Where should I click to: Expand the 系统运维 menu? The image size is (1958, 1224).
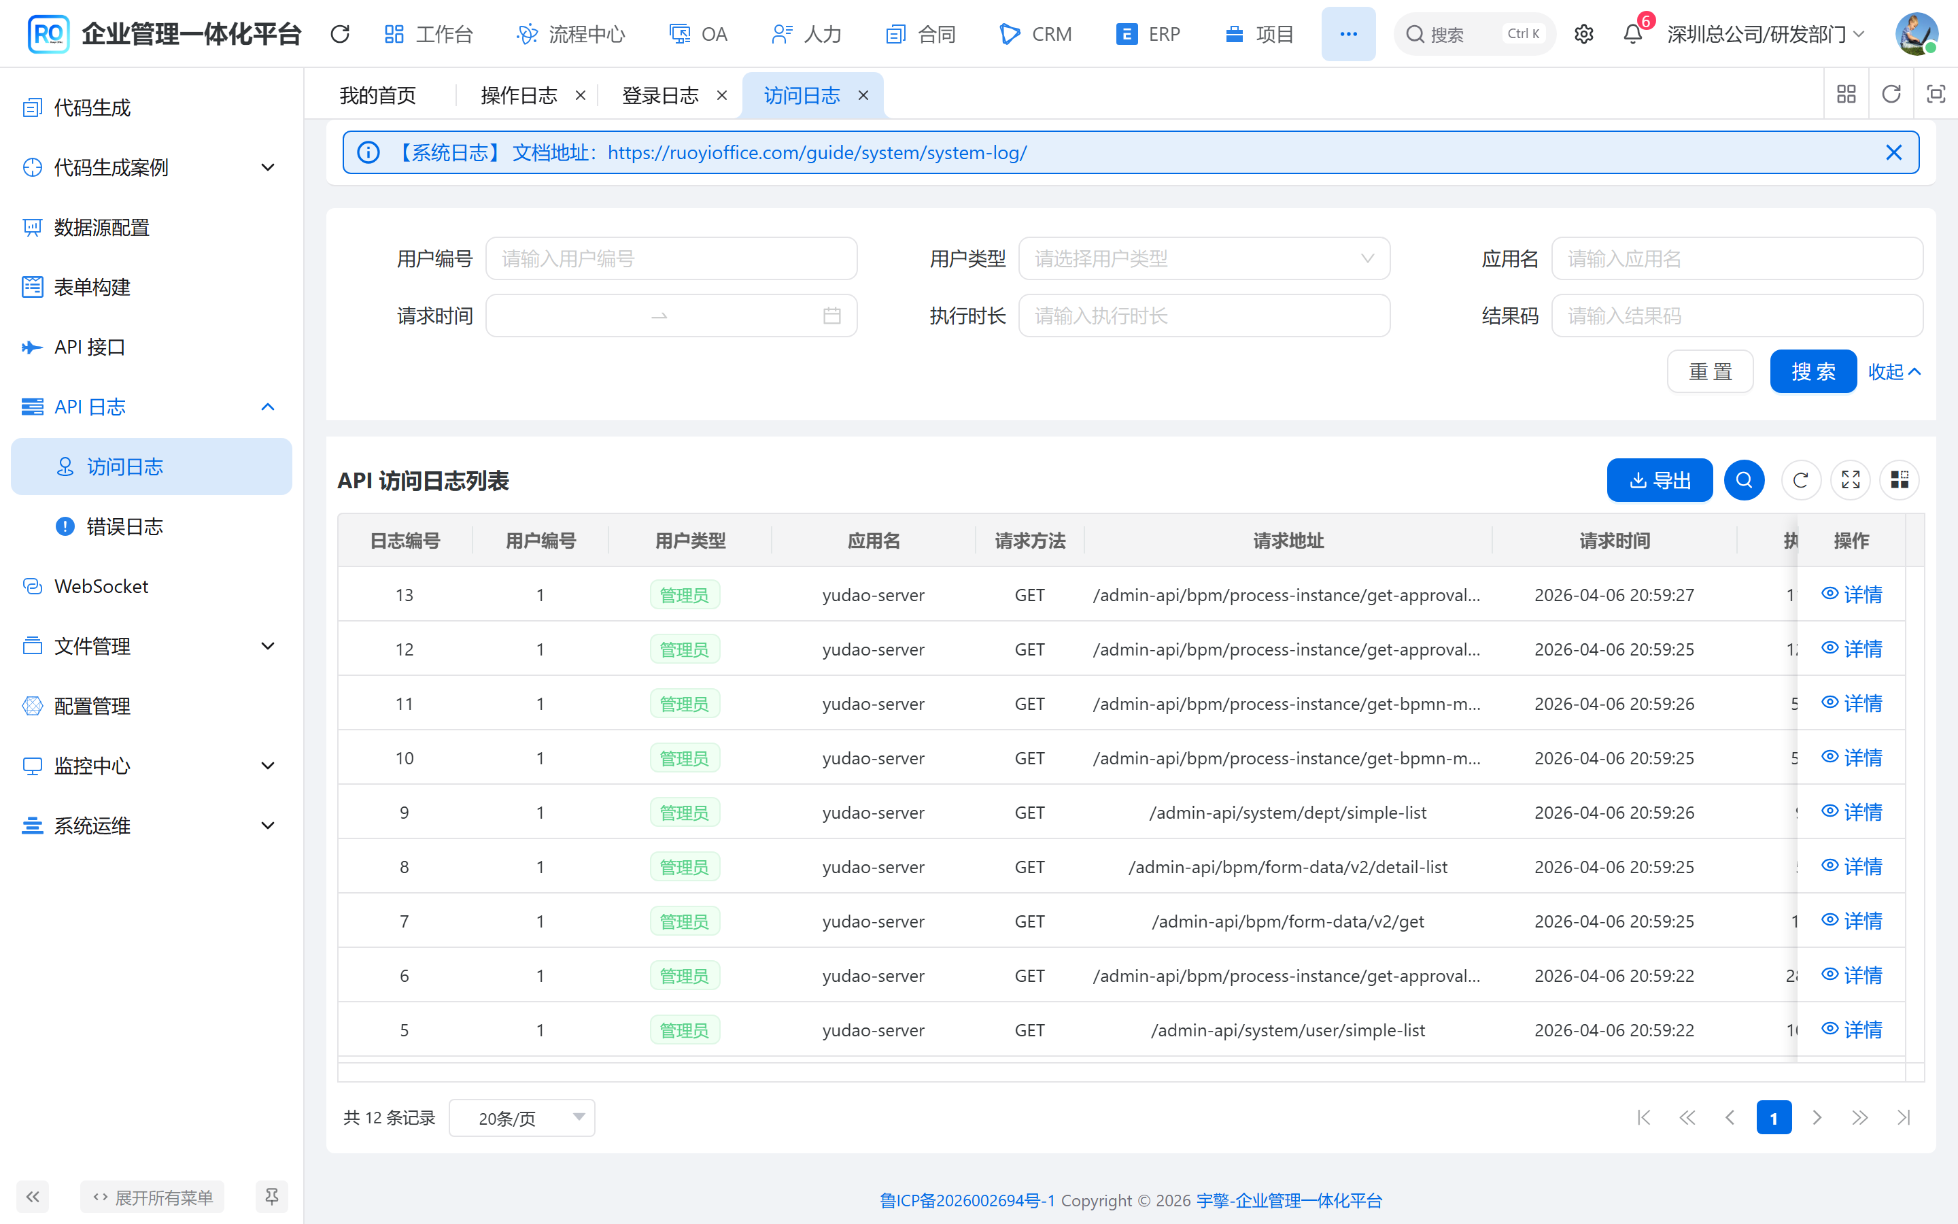[152, 826]
